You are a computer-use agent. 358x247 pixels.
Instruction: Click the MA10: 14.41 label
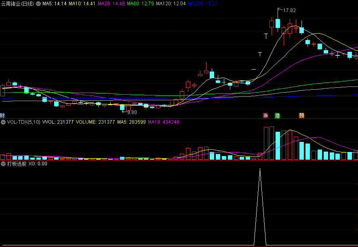click(82, 4)
